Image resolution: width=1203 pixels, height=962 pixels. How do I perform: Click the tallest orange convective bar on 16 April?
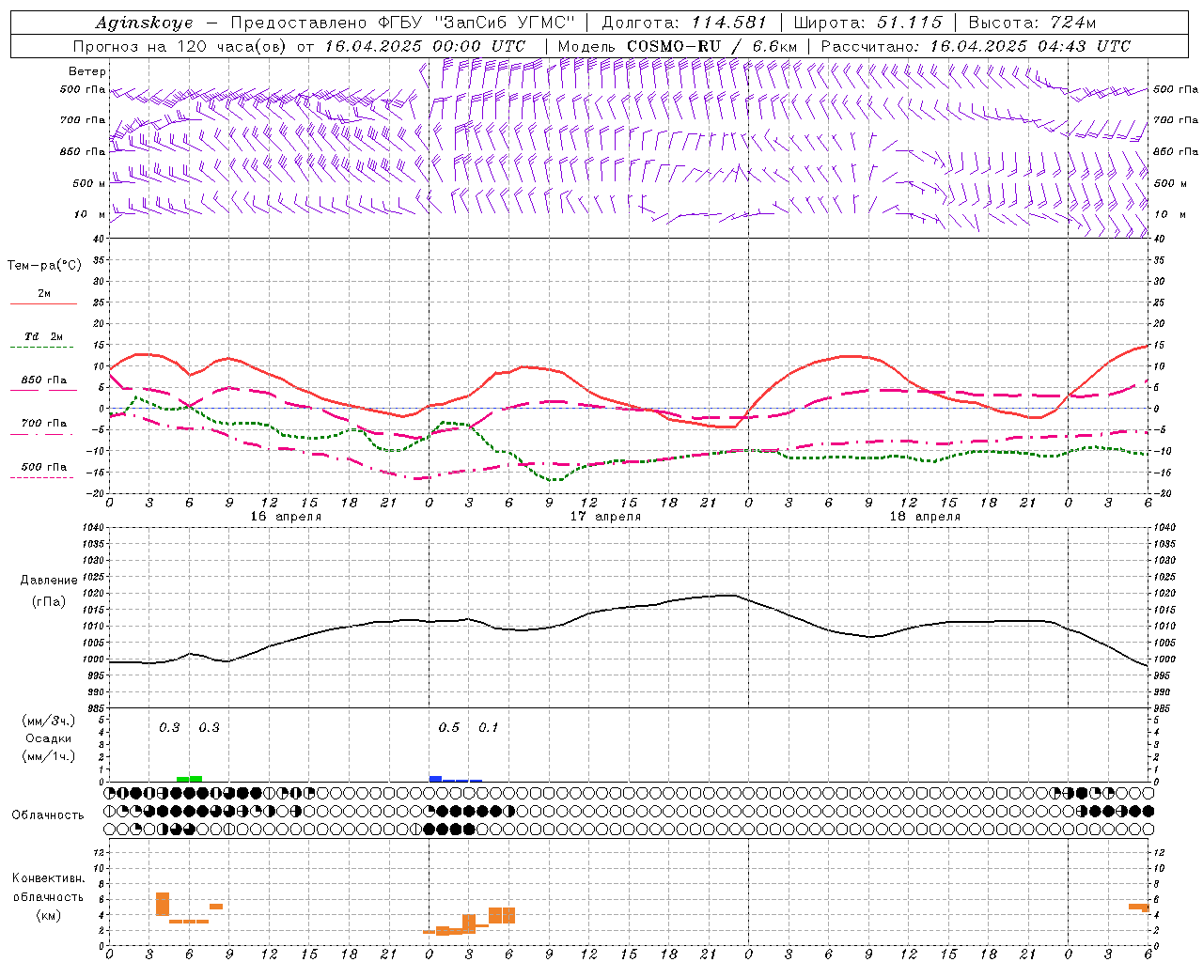[163, 904]
